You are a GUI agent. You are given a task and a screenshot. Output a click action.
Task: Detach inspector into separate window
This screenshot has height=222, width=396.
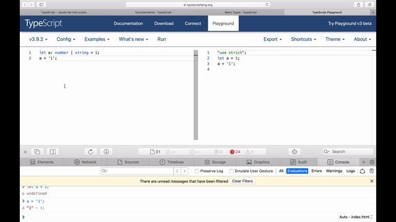click(x=37, y=152)
